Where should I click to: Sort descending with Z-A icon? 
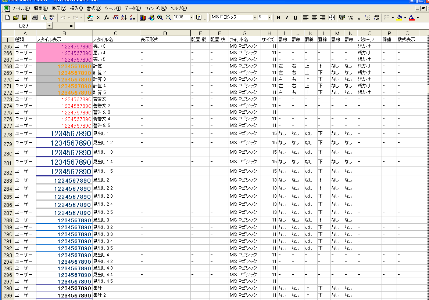pyautogui.click(x=132, y=18)
